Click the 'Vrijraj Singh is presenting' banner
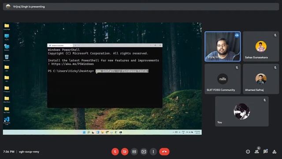Viewport: 282px width, 159px height. click(x=141, y=7)
